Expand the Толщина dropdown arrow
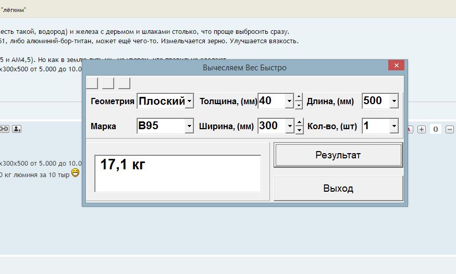Screen dimensions: 456x274 point(289,101)
